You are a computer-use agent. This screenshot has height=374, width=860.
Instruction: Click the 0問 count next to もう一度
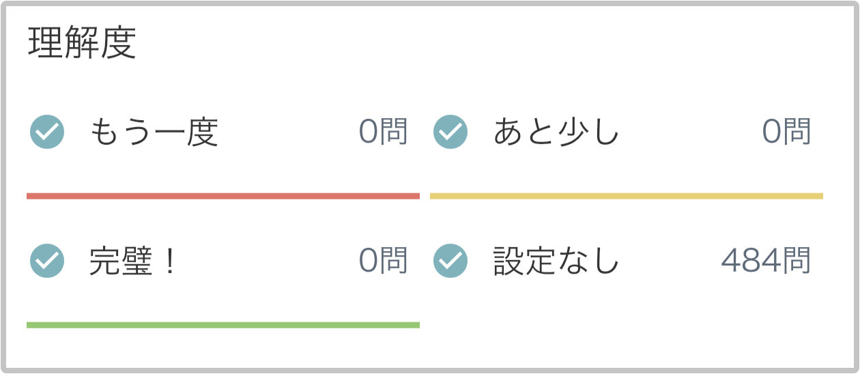tap(383, 132)
